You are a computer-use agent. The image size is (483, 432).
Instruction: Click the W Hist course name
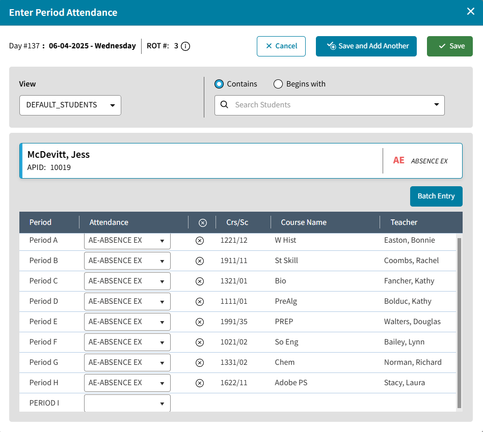pyautogui.click(x=285, y=240)
